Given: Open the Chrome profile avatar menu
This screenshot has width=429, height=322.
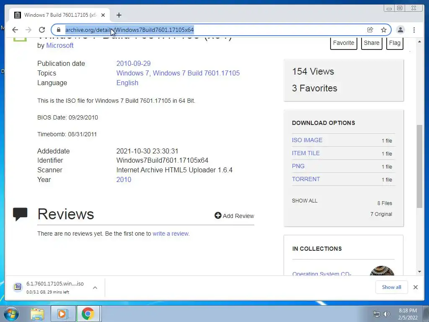Looking at the screenshot, I should pos(401,30).
